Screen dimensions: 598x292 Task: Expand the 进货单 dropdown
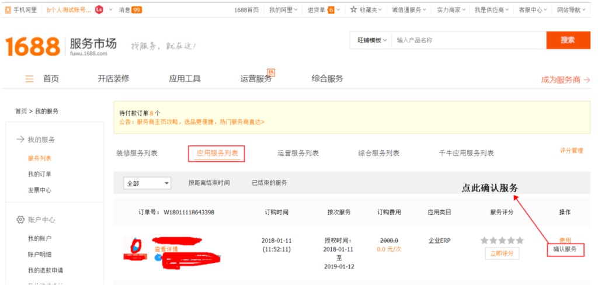pyautogui.click(x=339, y=10)
